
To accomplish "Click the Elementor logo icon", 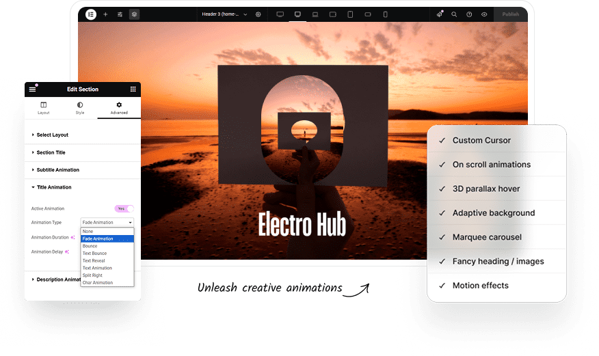I will pyautogui.click(x=91, y=14).
